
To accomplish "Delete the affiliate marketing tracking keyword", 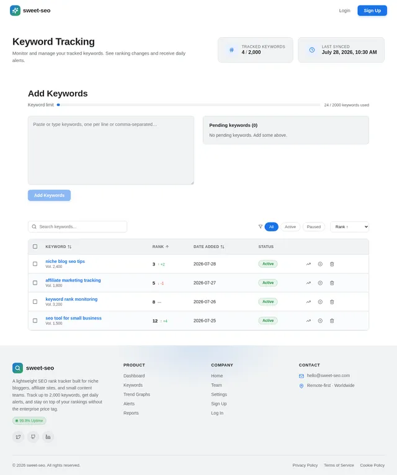I will tap(332, 283).
